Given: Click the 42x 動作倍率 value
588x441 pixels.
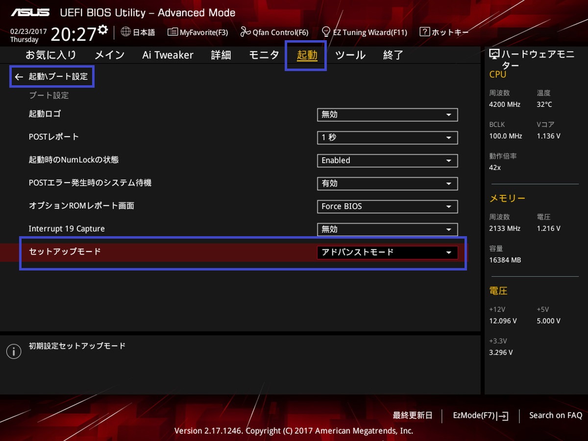Looking at the screenshot, I should coord(495,168).
